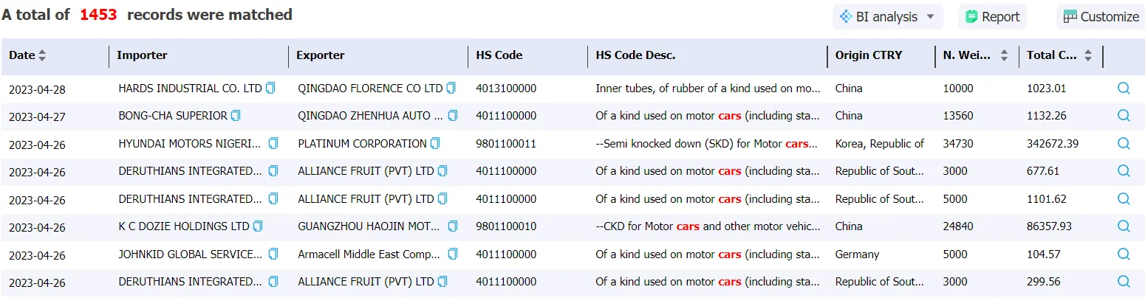Copy importer name HARDS INDUSTRIAL CO. LTD
1145x298 pixels.
pos(270,89)
